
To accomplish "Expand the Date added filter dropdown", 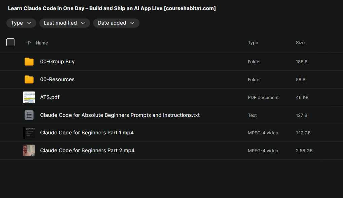I will pyautogui.click(x=116, y=23).
